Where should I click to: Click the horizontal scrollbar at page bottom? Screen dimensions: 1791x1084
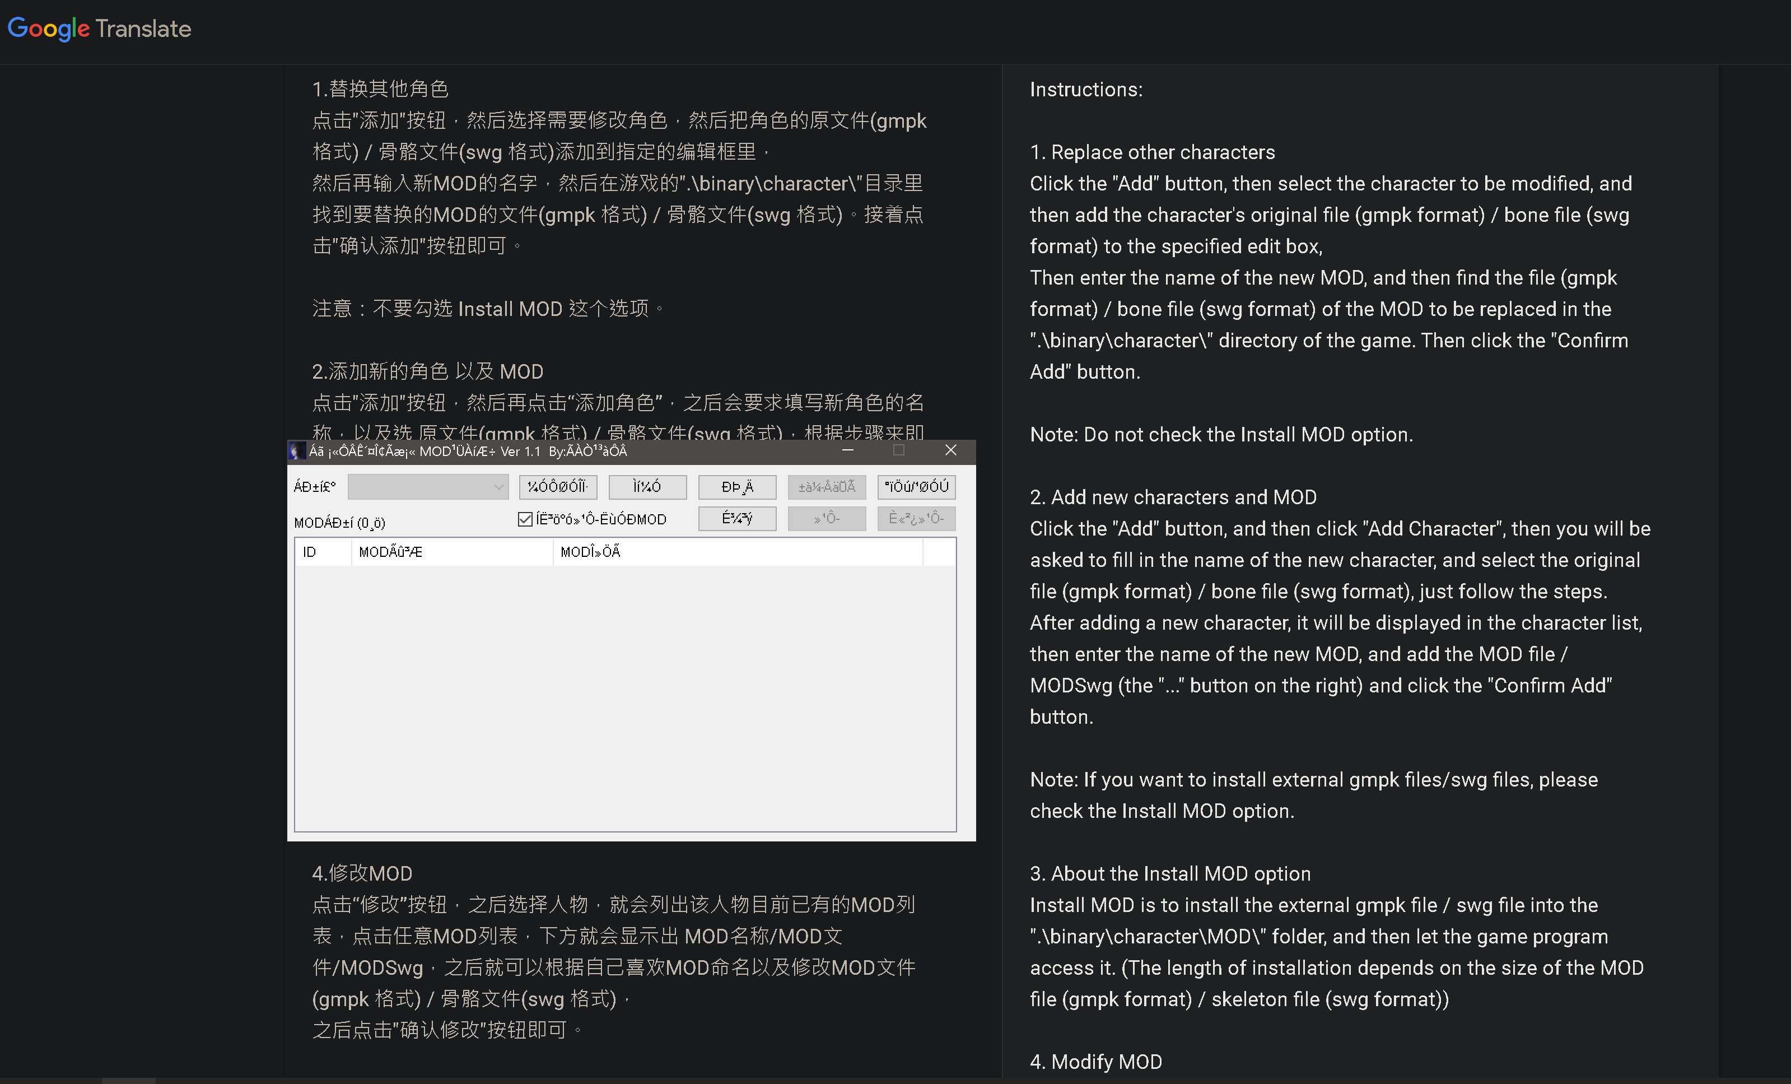pyautogui.click(x=129, y=1081)
